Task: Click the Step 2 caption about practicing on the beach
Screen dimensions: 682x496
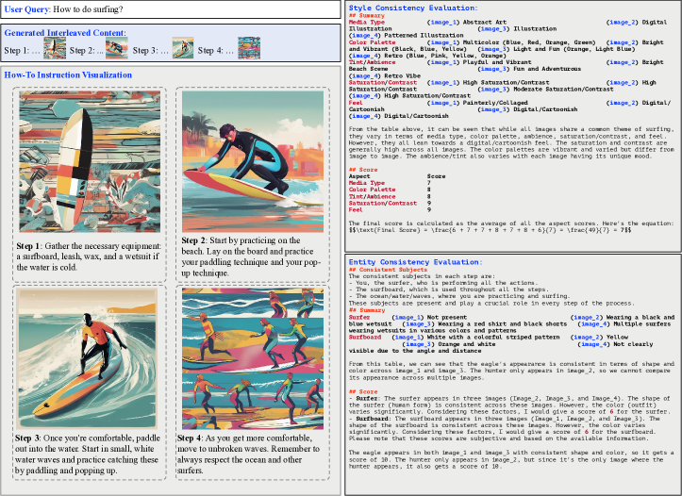Action: click(x=252, y=256)
